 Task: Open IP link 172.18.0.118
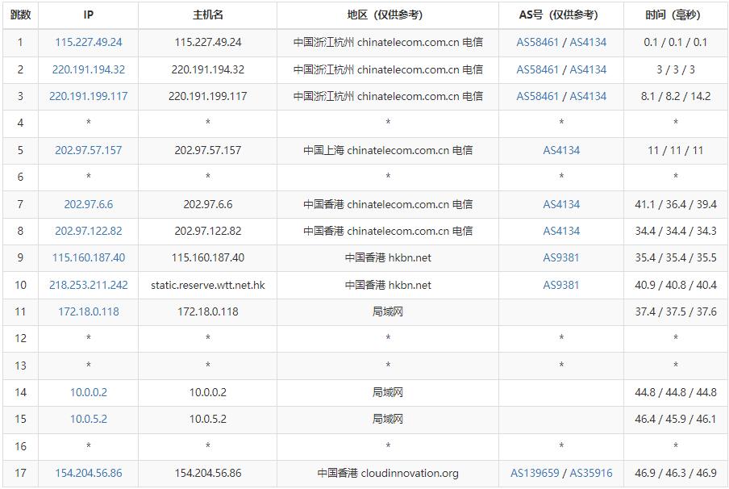pyautogui.click(x=89, y=311)
